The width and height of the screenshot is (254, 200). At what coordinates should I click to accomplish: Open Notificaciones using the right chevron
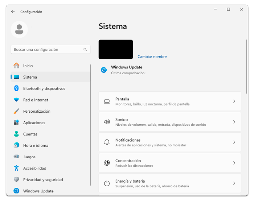pyautogui.click(x=234, y=142)
